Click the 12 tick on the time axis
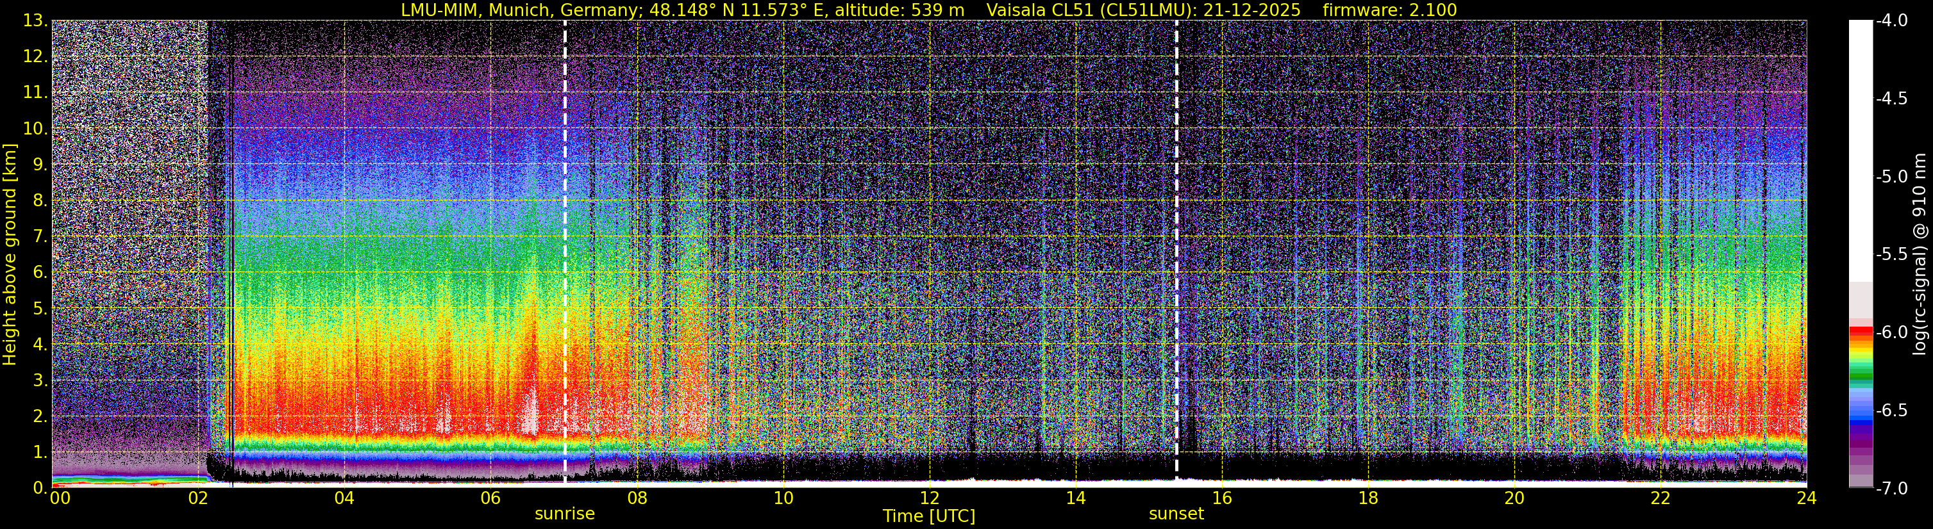 929,499
